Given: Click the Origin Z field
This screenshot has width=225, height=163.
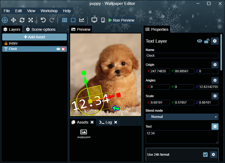Looking at the screenshot, I should (x=208, y=71).
